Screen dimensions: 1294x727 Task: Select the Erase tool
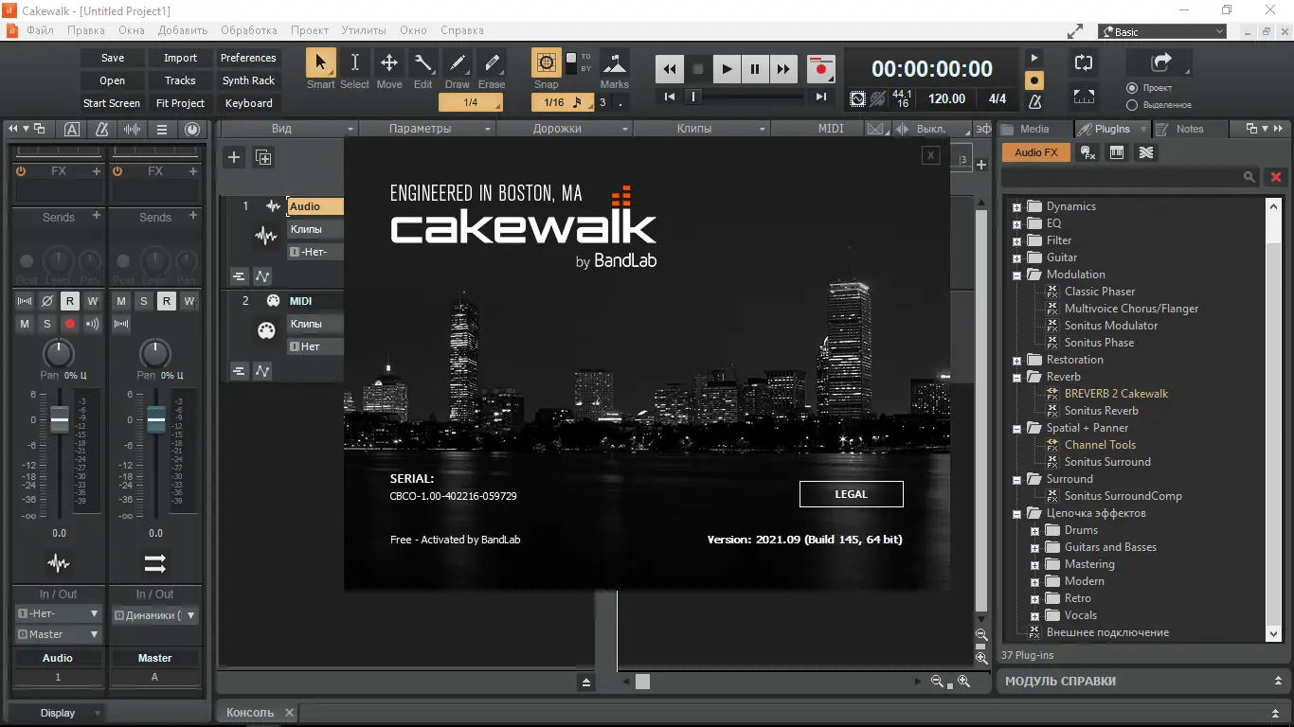pos(491,62)
